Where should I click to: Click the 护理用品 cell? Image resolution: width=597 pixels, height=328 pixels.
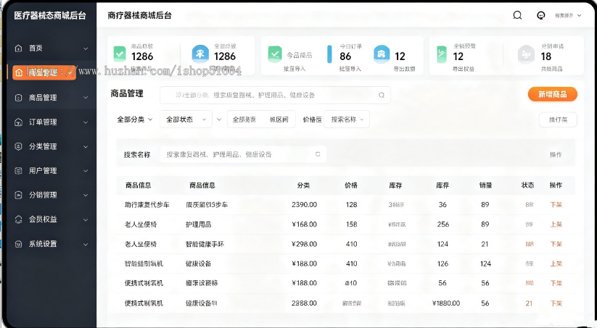pos(198,224)
